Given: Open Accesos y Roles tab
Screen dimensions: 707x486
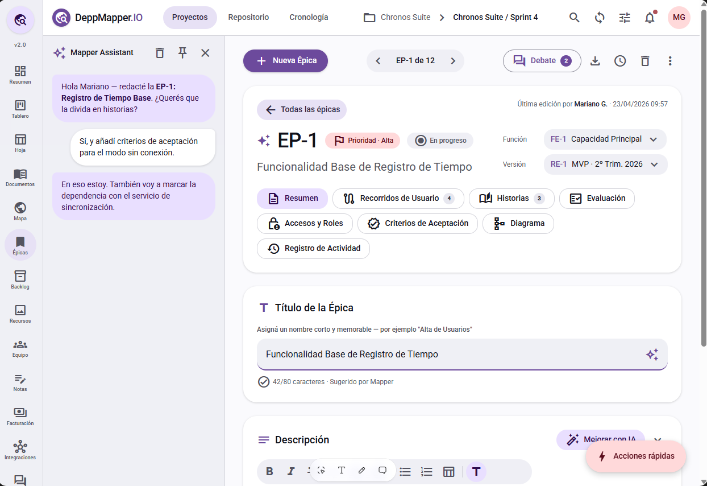Looking at the screenshot, I should point(305,224).
